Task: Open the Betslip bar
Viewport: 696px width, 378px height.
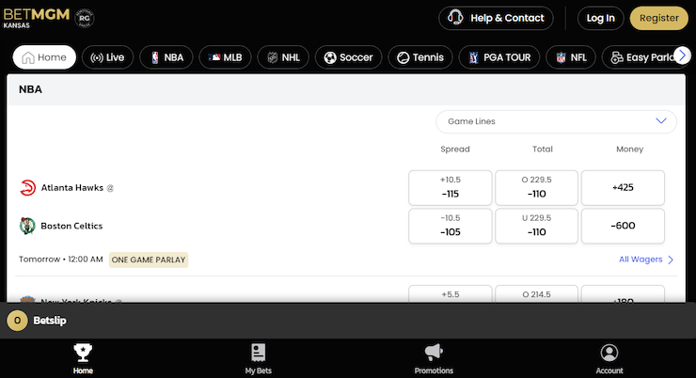Action: pyautogui.click(x=348, y=321)
